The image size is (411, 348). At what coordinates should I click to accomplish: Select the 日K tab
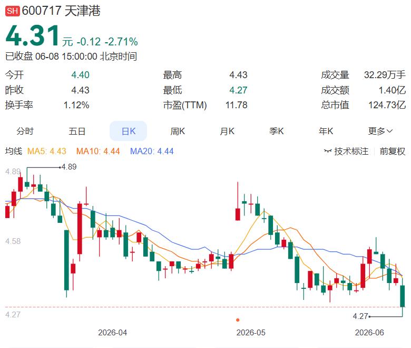128,131
